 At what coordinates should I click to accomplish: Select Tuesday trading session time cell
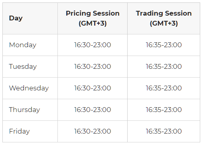[164, 66]
